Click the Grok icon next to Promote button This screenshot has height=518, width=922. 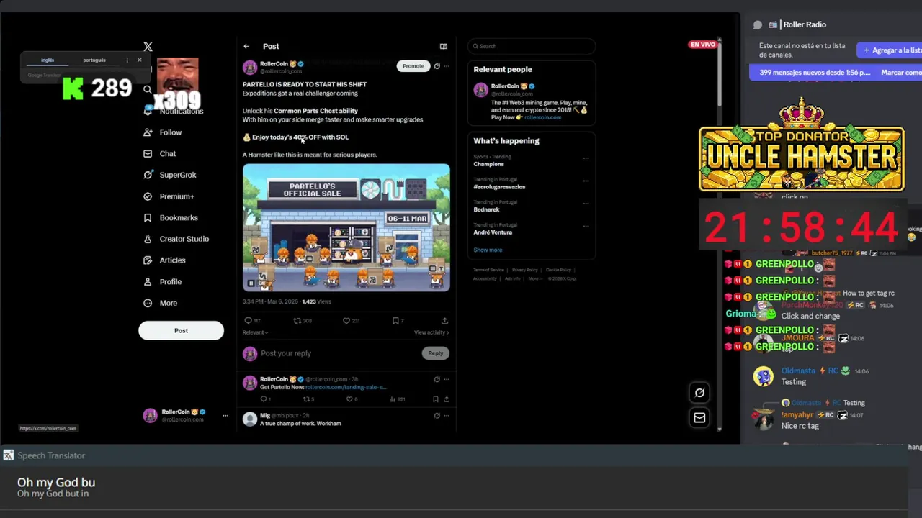(437, 66)
